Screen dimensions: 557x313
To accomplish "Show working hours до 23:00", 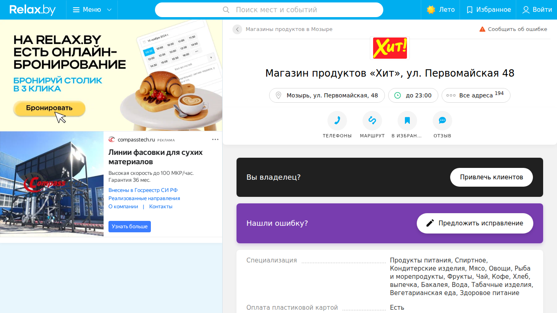I will coord(413,95).
